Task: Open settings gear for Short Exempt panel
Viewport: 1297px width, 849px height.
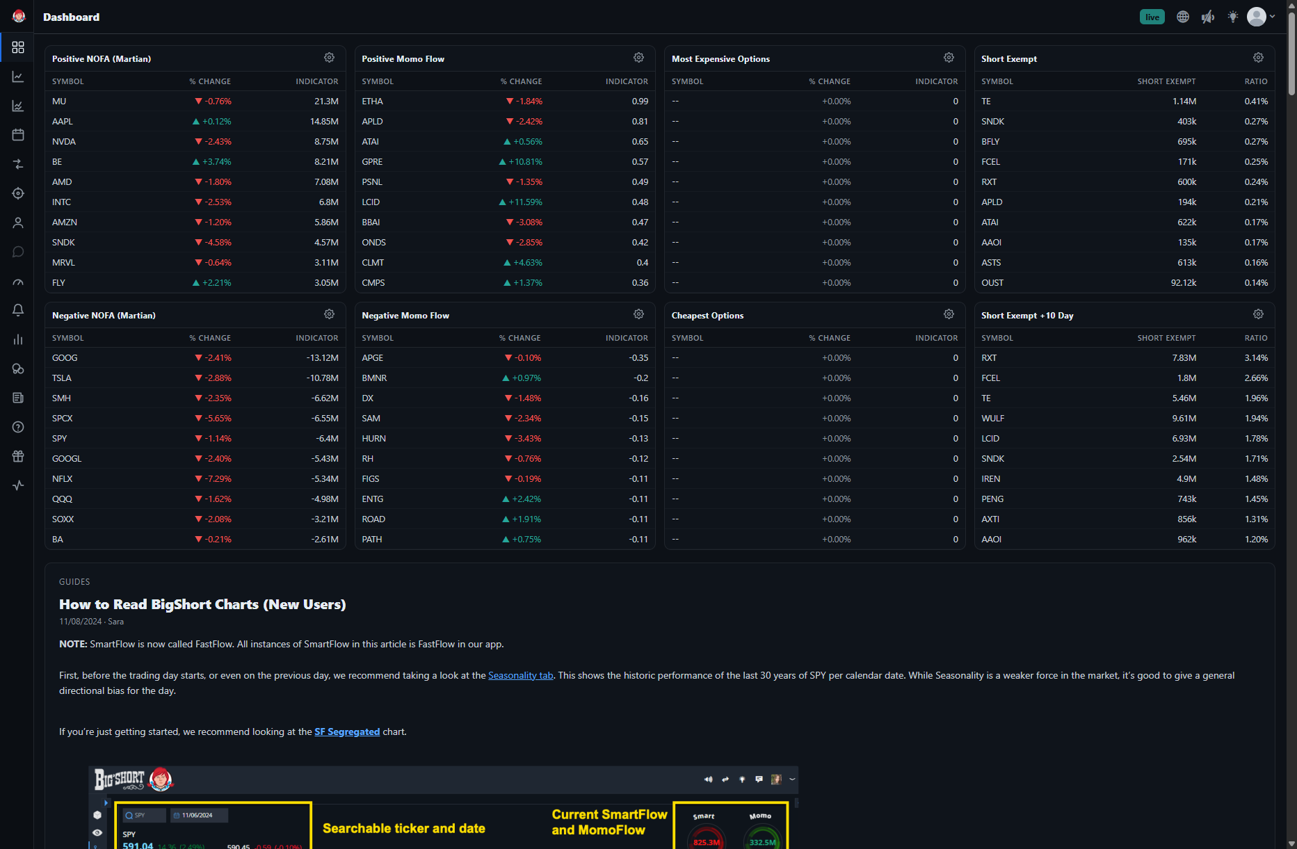Action: (1258, 58)
